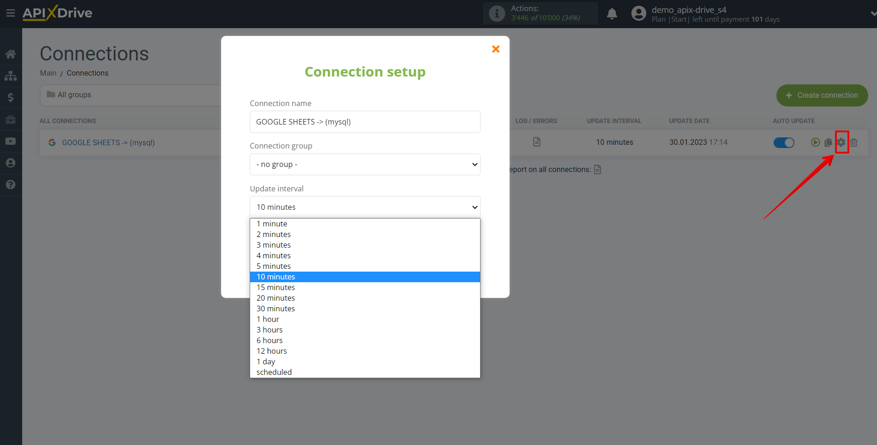Select 4 minutes interval
This screenshot has width=877, height=445.
pyautogui.click(x=365, y=255)
